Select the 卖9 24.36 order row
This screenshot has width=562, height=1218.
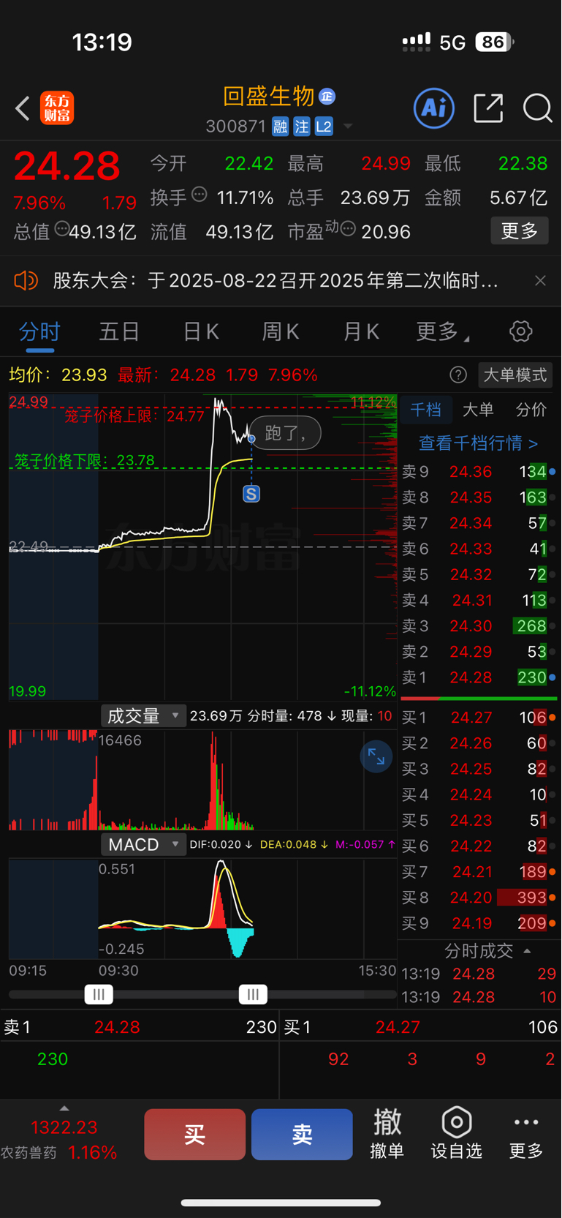479,472
